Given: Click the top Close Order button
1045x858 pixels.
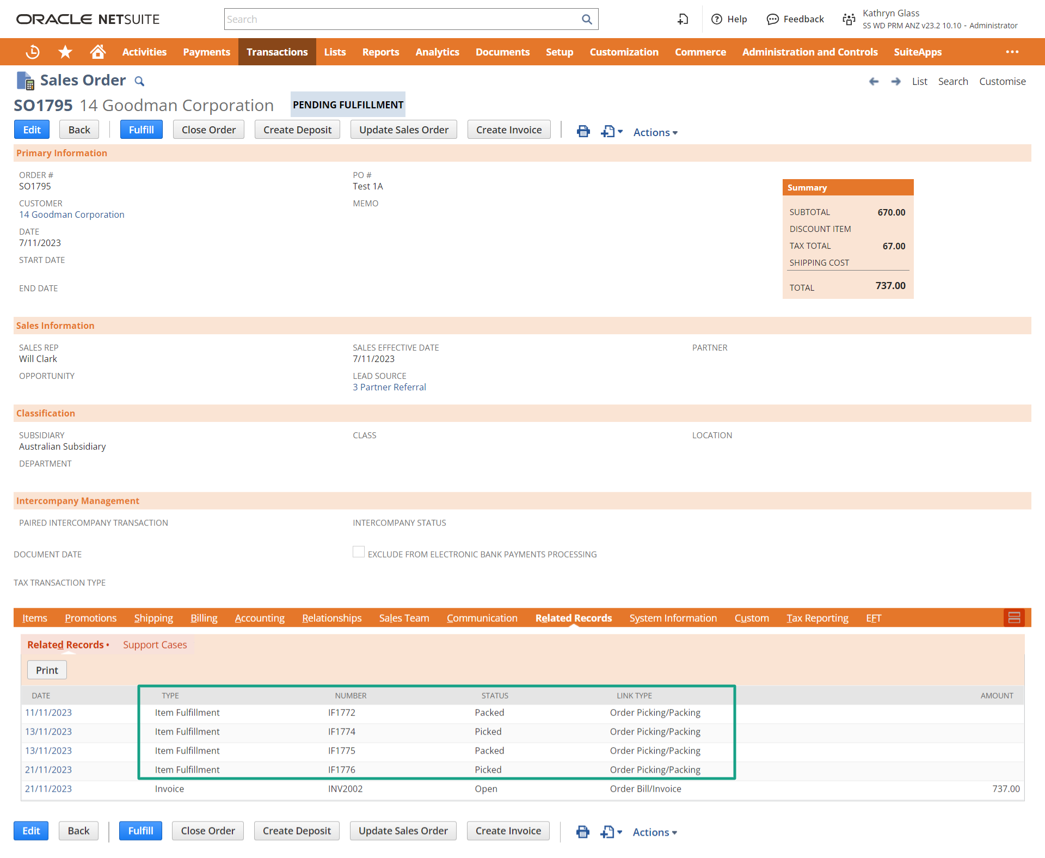Looking at the screenshot, I should pyautogui.click(x=208, y=130).
